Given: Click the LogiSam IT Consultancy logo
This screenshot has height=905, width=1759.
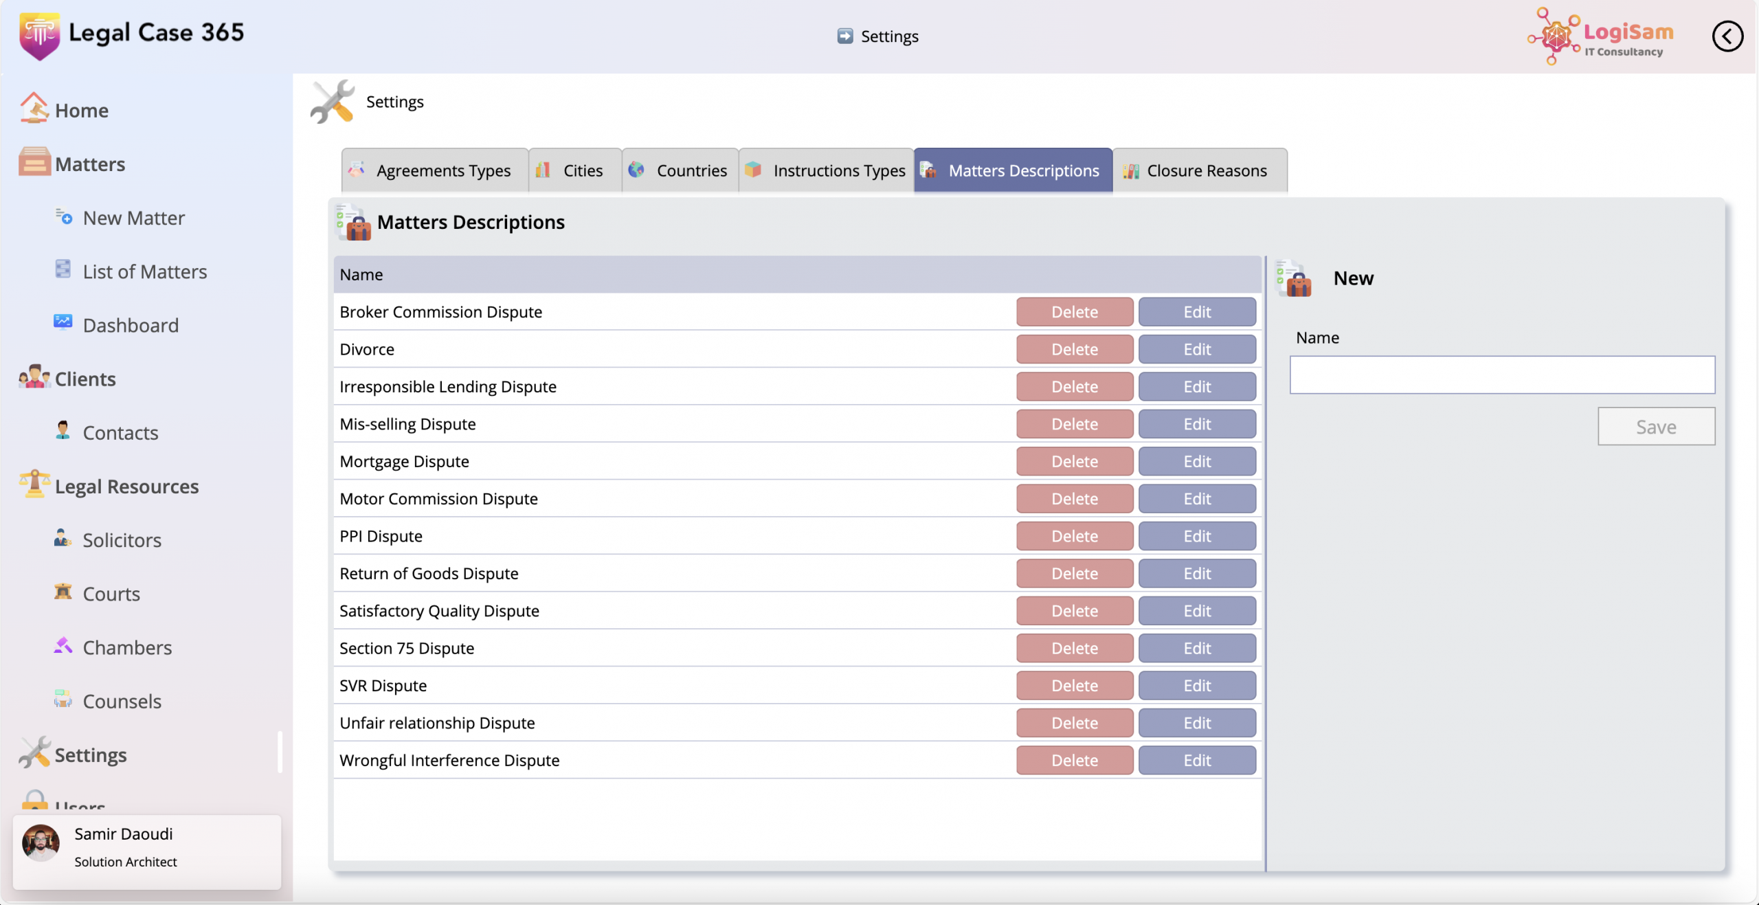Looking at the screenshot, I should pos(1601,36).
